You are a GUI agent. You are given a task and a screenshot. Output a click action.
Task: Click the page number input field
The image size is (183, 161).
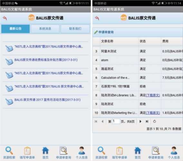coord(116,121)
